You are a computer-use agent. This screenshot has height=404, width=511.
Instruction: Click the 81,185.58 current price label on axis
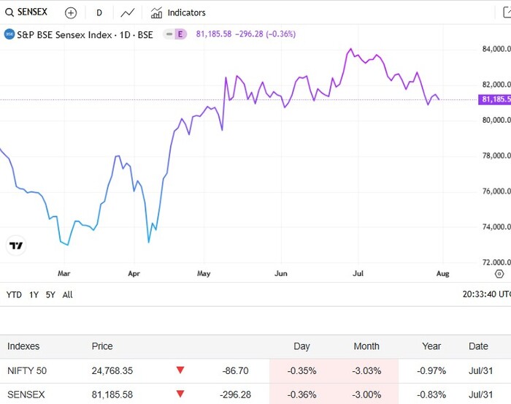pos(495,99)
